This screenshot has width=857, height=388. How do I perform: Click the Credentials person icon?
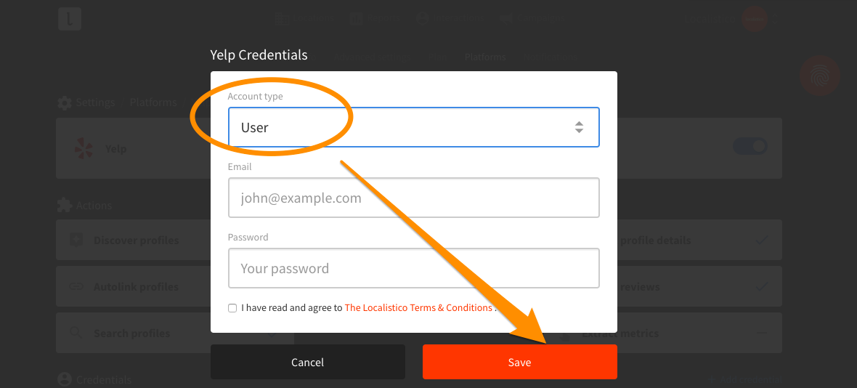click(65, 380)
